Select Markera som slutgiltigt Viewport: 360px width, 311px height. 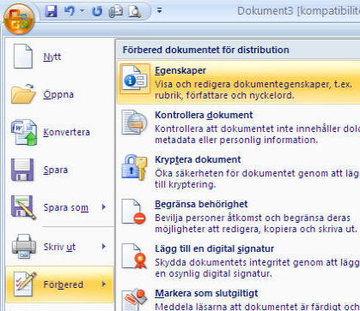pyautogui.click(x=206, y=293)
